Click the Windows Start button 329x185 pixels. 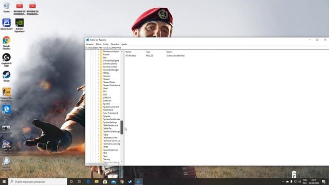[x=4, y=181]
